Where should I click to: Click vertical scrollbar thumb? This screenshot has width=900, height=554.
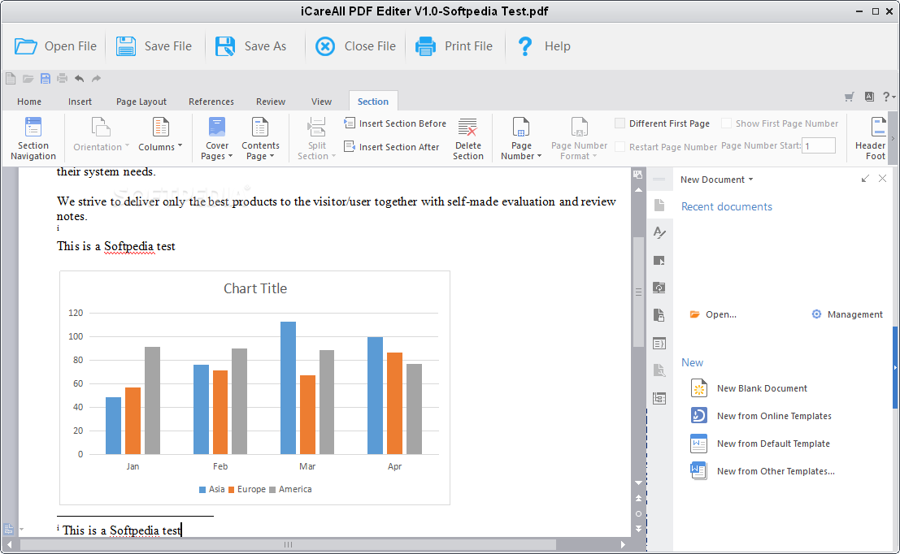[x=638, y=292]
